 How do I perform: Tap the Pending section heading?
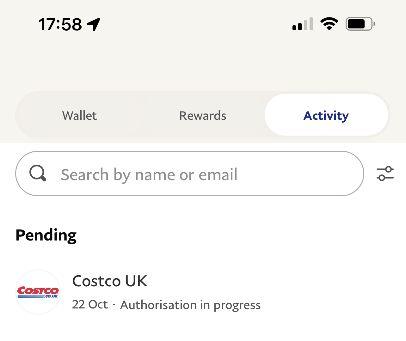point(46,235)
